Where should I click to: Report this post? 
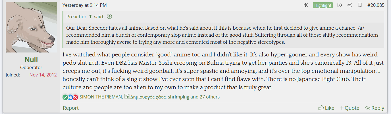[71, 108]
